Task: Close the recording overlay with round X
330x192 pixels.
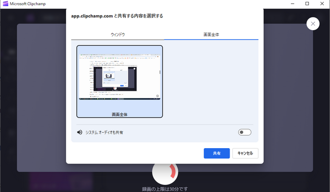Action: [313, 24]
